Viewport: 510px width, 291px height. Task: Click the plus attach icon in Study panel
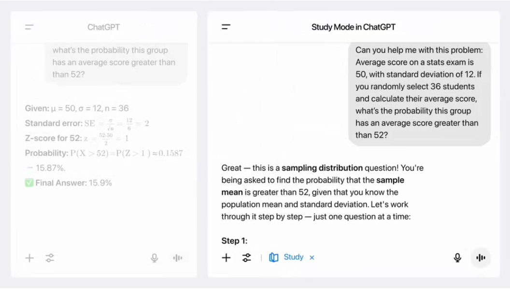pyautogui.click(x=226, y=258)
